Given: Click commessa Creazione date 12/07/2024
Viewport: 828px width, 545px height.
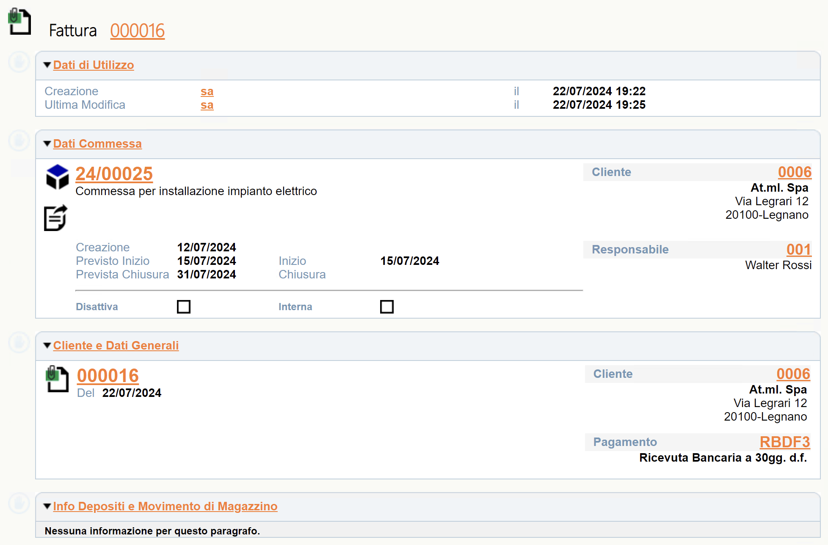Looking at the screenshot, I should 207,248.
